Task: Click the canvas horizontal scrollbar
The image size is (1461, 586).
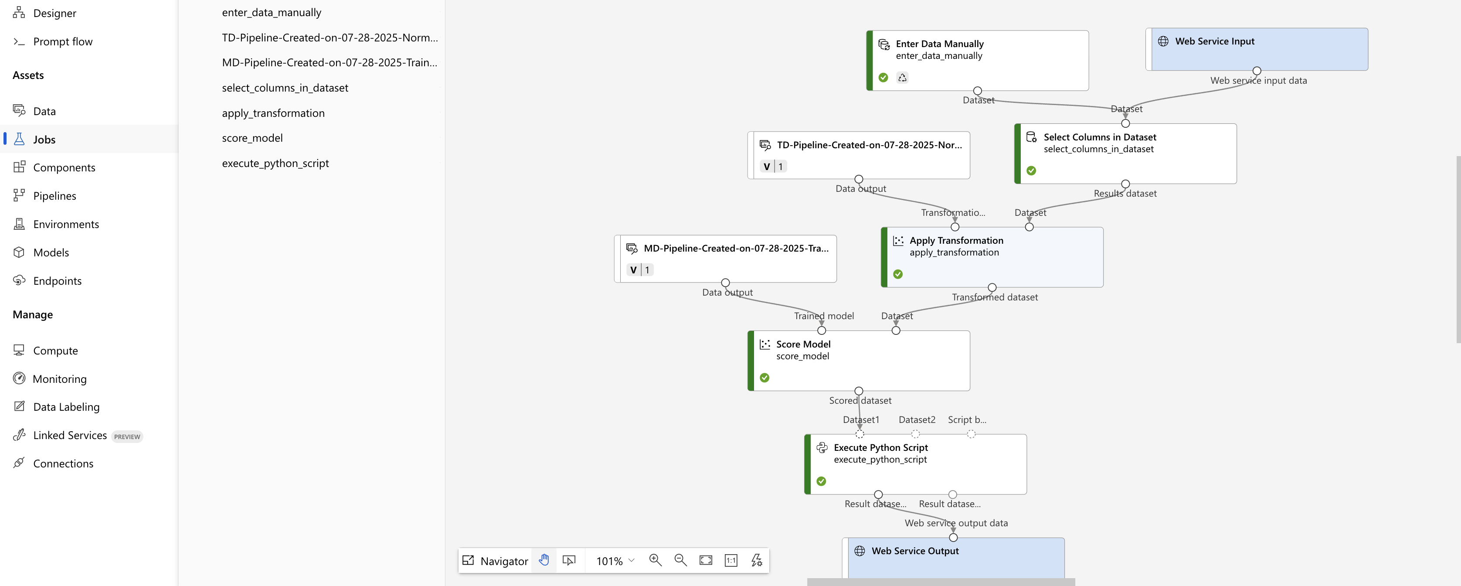Action: point(941,582)
